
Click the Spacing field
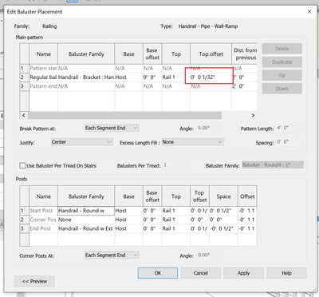click(x=289, y=142)
